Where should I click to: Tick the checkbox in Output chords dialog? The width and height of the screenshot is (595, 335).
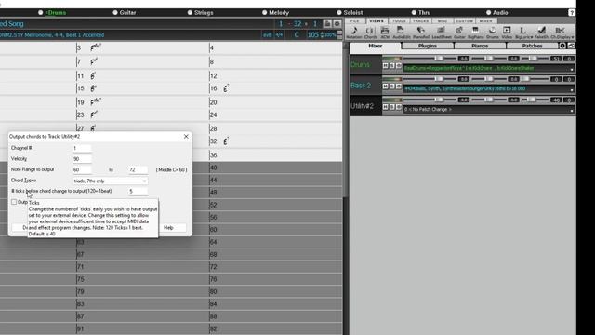(x=14, y=202)
